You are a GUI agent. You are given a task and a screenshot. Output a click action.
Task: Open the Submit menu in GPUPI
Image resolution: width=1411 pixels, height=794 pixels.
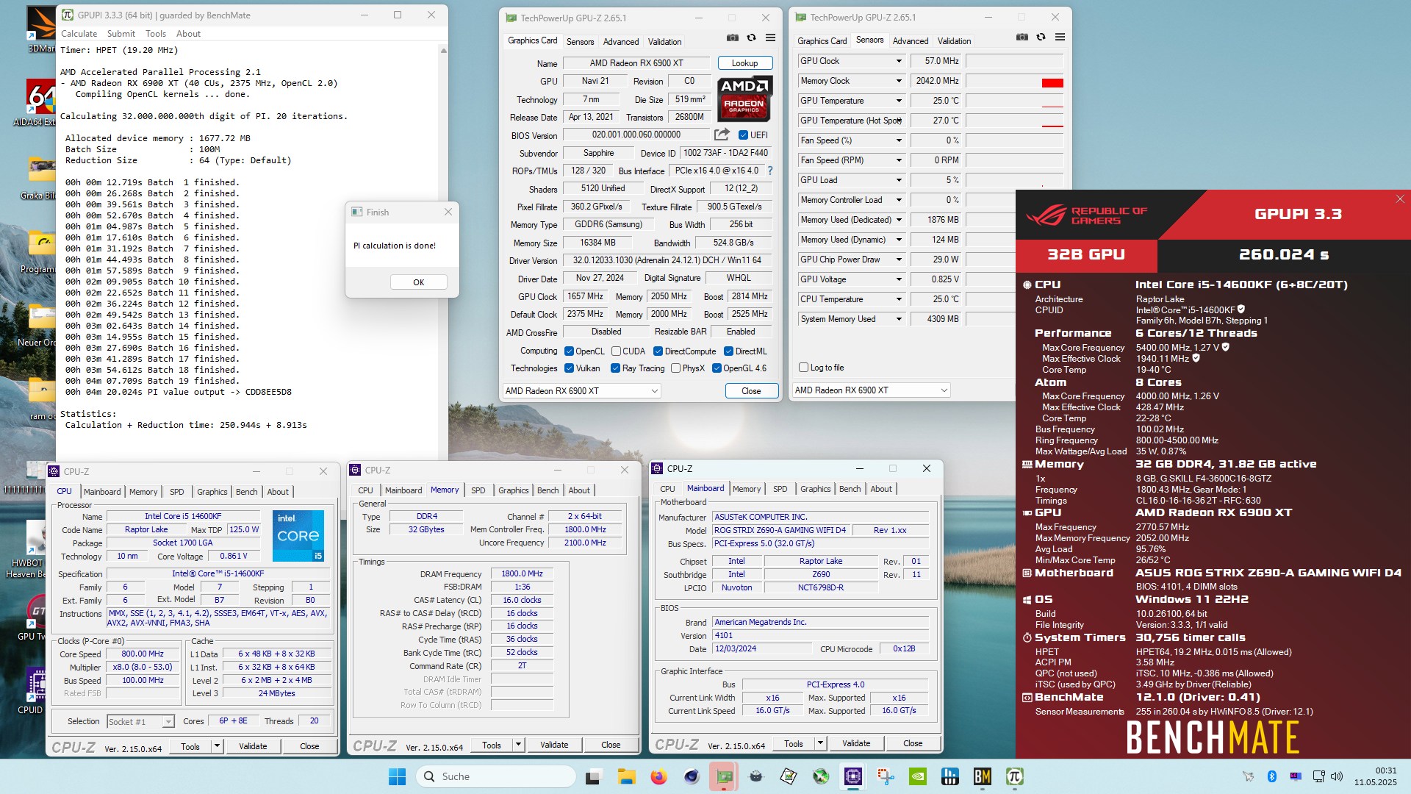(x=121, y=34)
